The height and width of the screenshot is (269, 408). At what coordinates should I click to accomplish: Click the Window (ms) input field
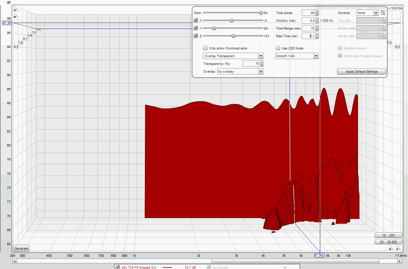click(x=309, y=21)
